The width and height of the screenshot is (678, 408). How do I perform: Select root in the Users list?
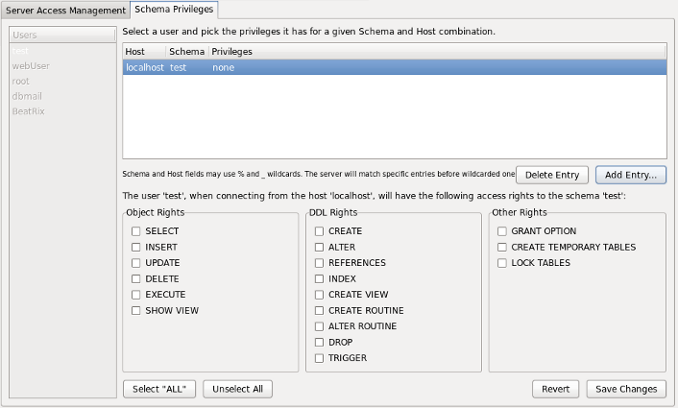tap(20, 82)
